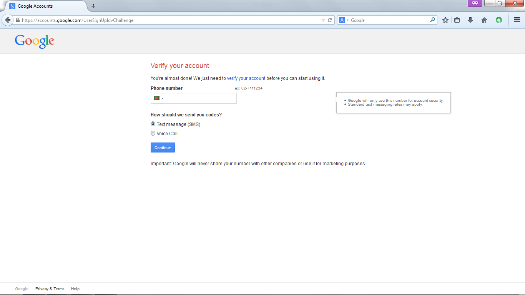Open Privacy & Terms footer link

point(50,289)
